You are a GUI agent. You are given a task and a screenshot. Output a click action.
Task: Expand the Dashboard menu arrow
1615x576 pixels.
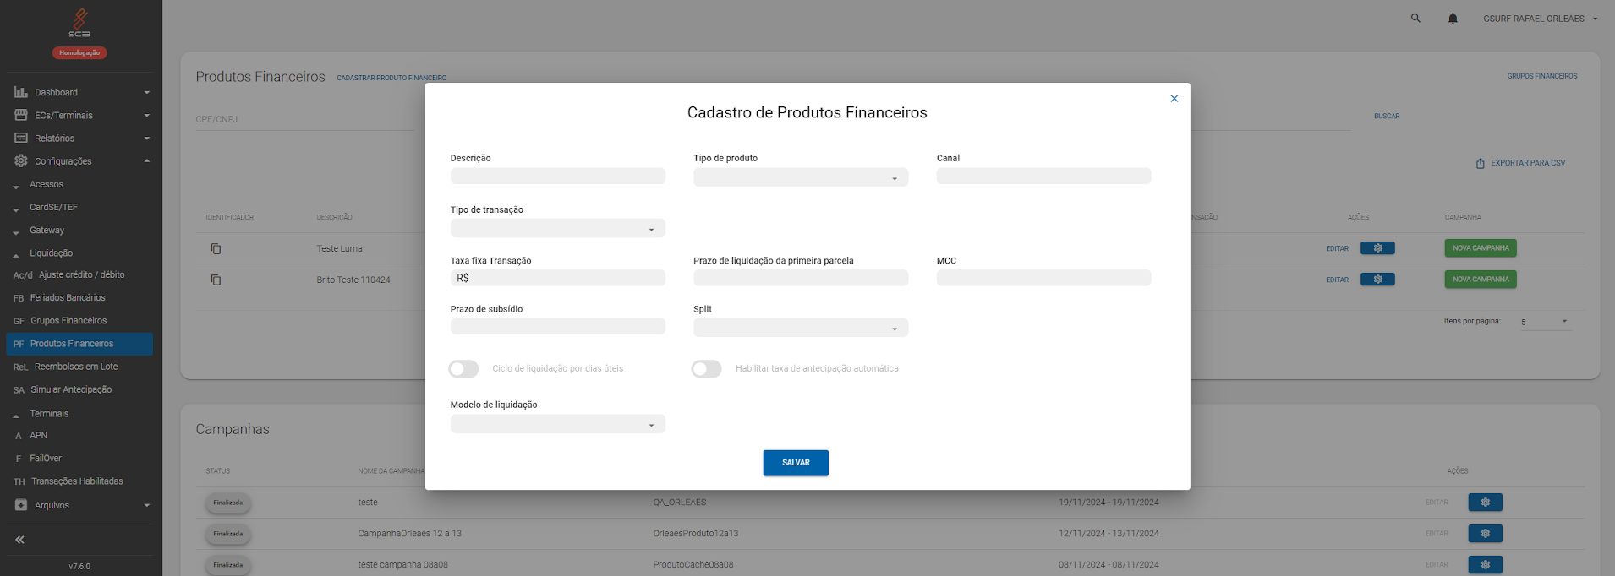[147, 93]
